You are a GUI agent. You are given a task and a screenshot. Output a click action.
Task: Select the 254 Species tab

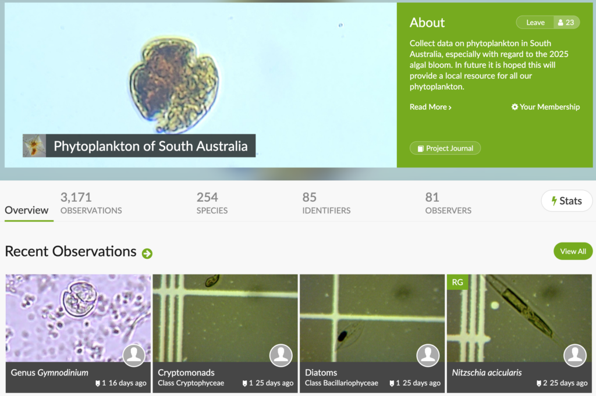click(x=212, y=204)
